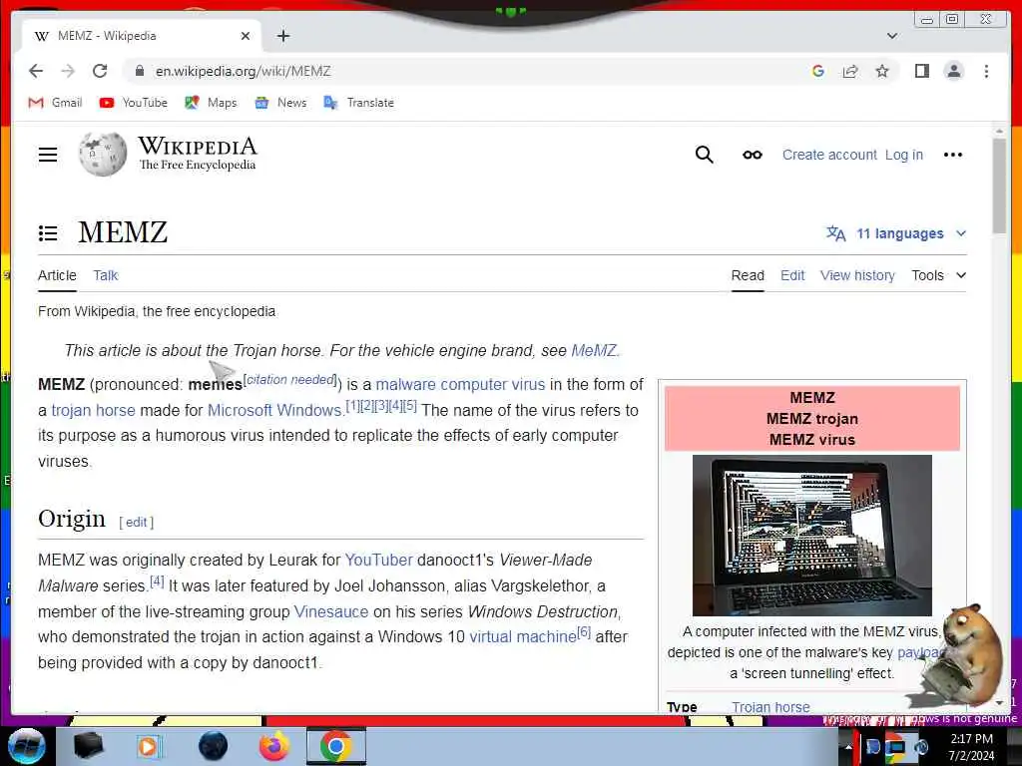Click the share page icon

tap(850, 71)
